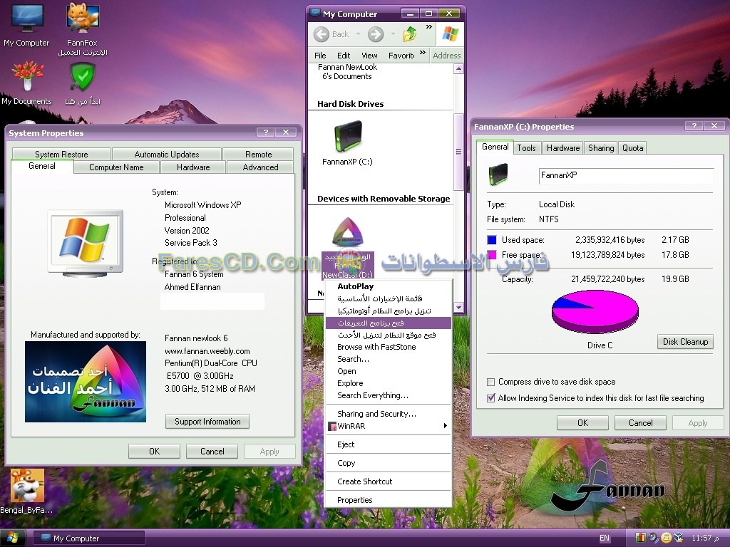The height and width of the screenshot is (547, 730).
Task: Click the FannanXP volume label field
Action: pyautogui.click(x=626, y=175)
